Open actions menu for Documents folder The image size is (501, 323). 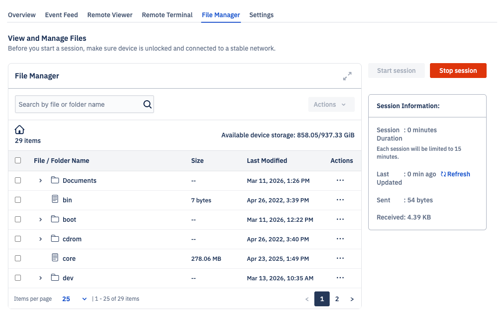pos(340,181)
